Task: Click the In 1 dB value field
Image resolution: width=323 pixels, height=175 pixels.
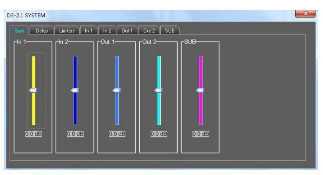Action: click(33, 134)
